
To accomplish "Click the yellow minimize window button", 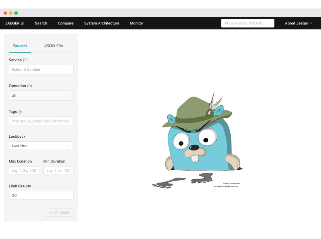I will [11, 13].
